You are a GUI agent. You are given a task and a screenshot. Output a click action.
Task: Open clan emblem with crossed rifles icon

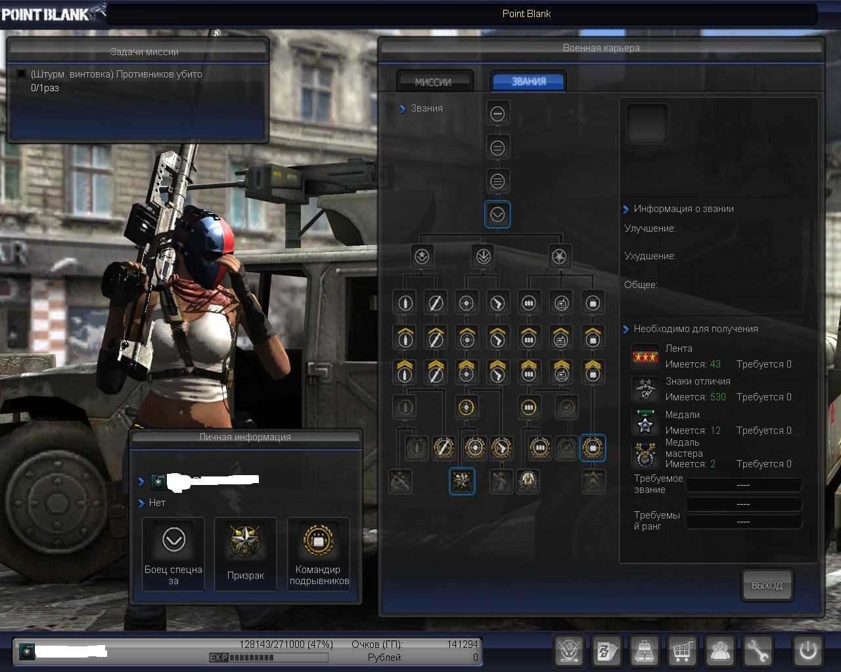(x=569, y=652)
